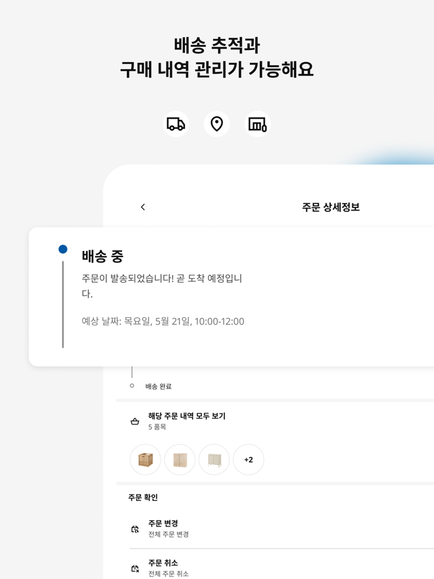Click the 배송 완료 timeline circle
The height and width of the screenshot is (579, 434).
click(132, 386)
